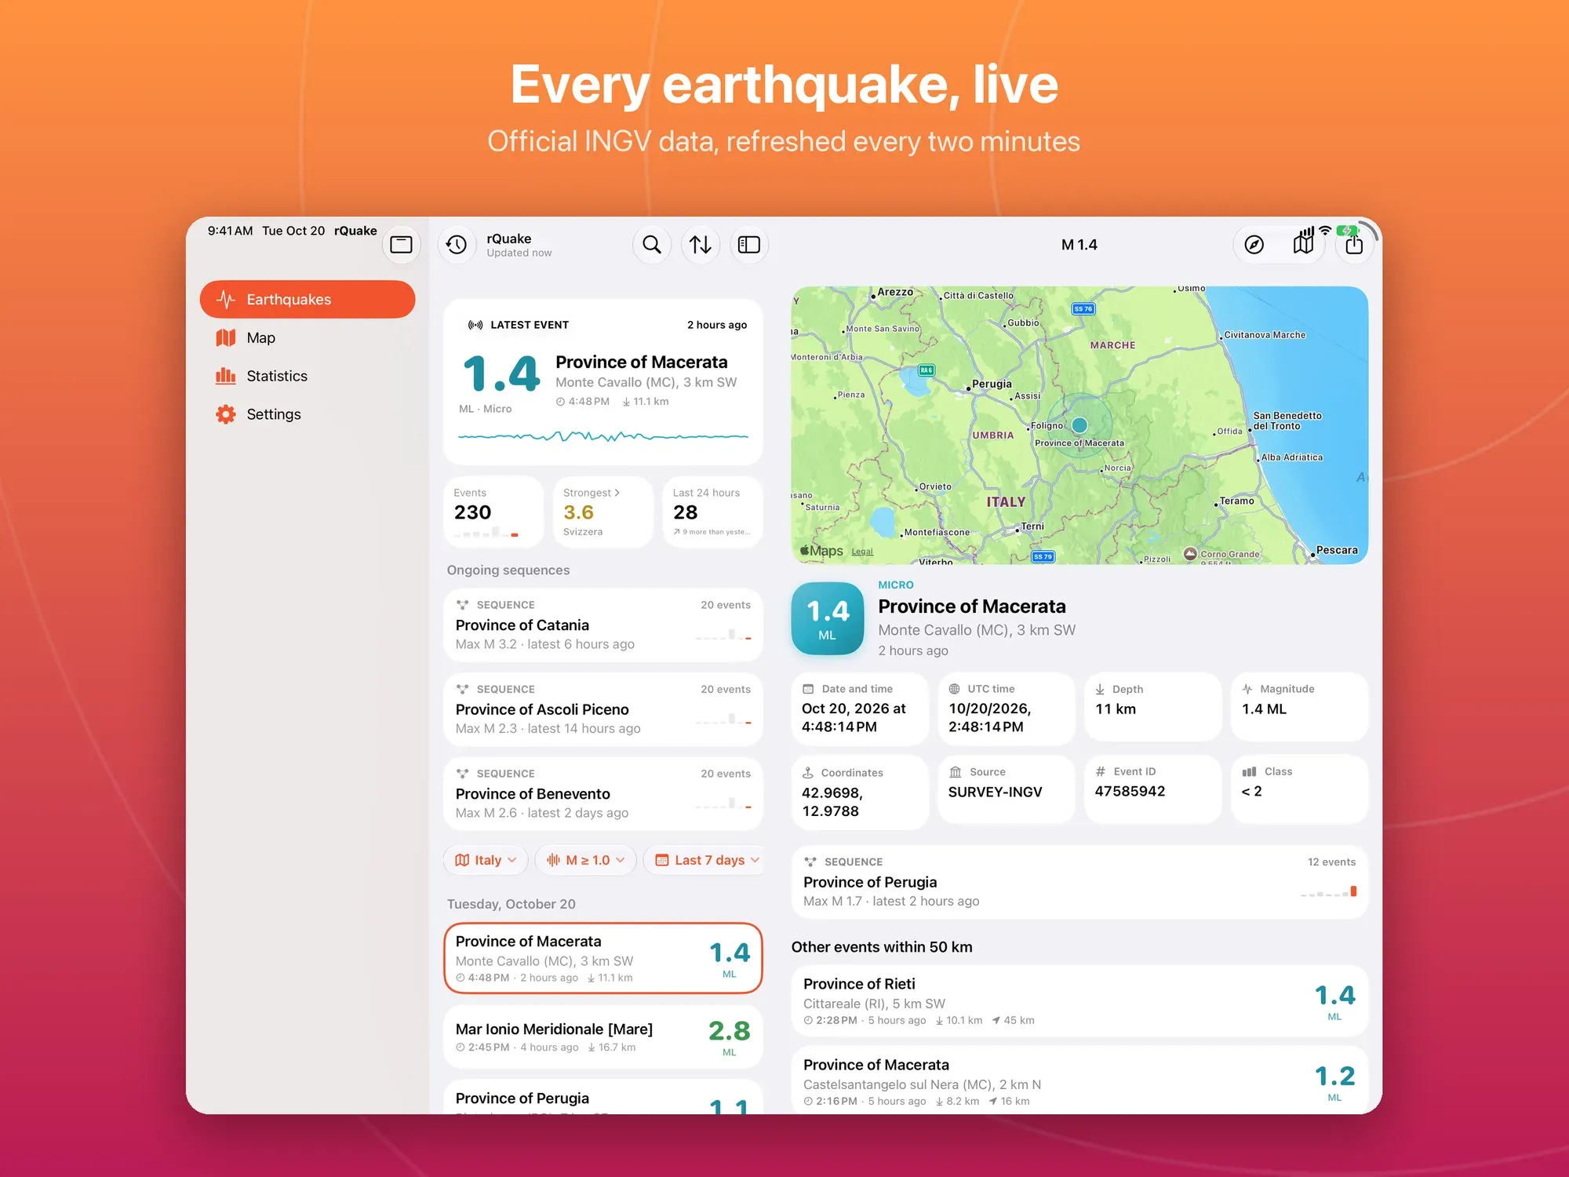The width and height of the screenshot is (1569, 1177).
Task: Click the waveform graph in Latest Event
Action: click(603, 435)
